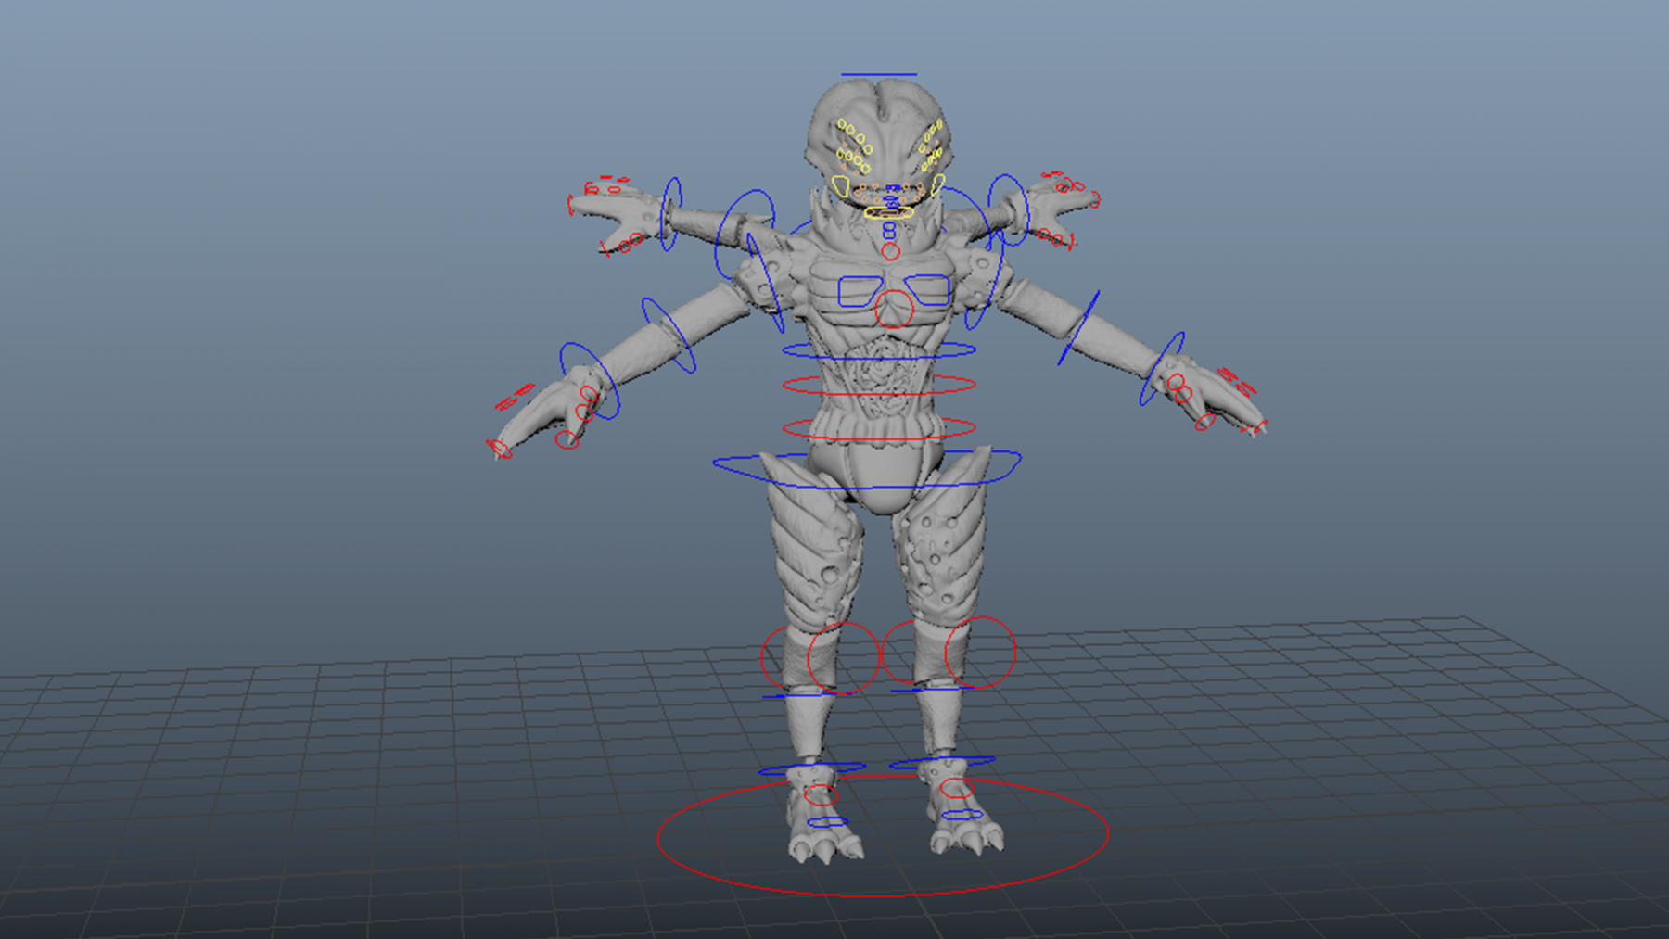
Task: Select the blue wrist ring on lower screen-left arm
Action: pyautogui.click(x=590, y=381)
